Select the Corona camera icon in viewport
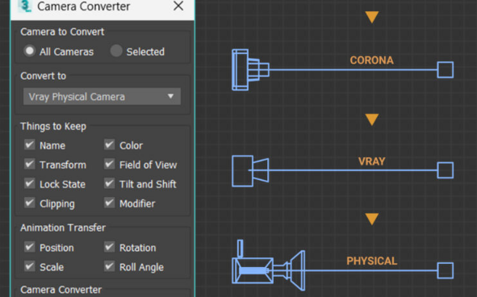The width and height of the screenshot is (477, 297). [250, 69]
